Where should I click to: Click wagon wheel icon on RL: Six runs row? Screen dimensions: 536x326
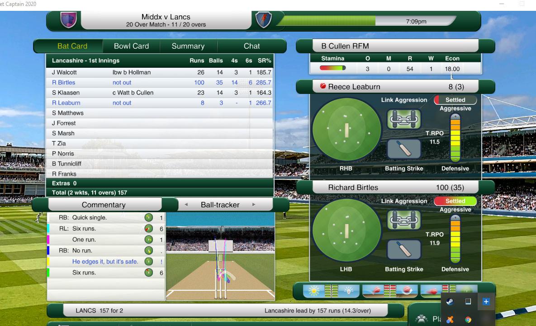pos(148,228)
